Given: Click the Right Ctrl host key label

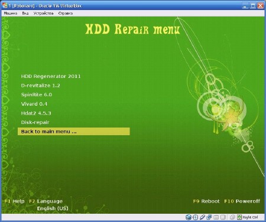Looking at the screenshot, I should tap(250, 217).
